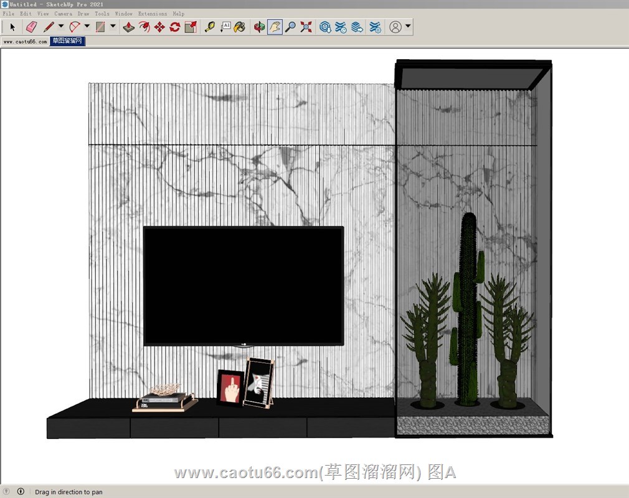The width and height of the screenshot is (629, 498).
Task: Click the user account sign-in button
Action: pos(395,27)
